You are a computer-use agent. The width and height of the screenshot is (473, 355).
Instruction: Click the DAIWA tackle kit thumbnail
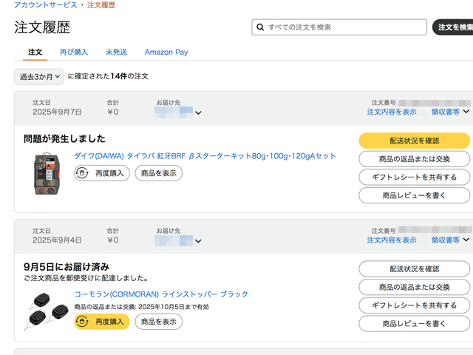[x=47, y=174]
